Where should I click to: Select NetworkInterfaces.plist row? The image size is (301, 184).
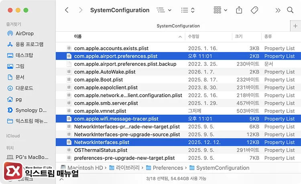tap(178, 142)
